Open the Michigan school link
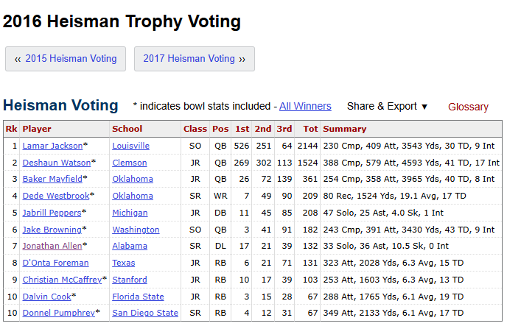This screenshot has width=507, height=326. tap(130, 213)
